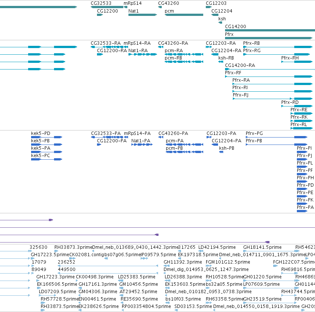Select the Pfrx-RJ transcript label

pos(241,95)
